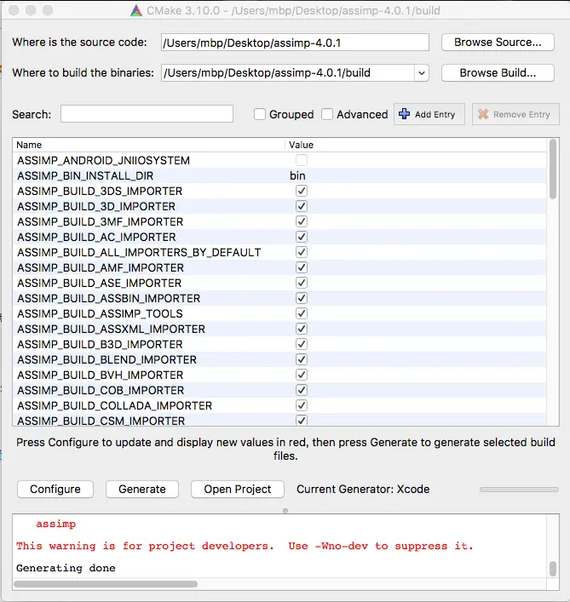The image size is (570, 602).
Task: Uncheck ASSIMP_BUILD_ASSBIN_IMPORTER
Action: [302, 298]
